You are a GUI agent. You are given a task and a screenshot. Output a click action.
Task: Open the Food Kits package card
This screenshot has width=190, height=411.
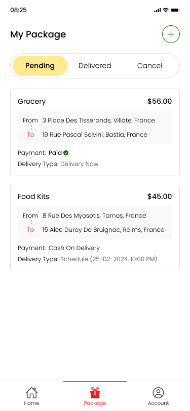(x=95, y=228)
